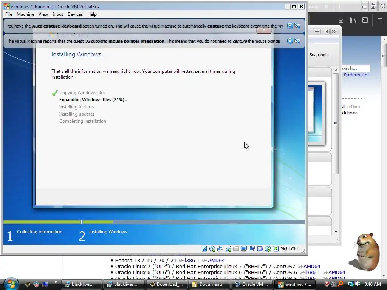Close the Firefox tab with its X
This screenshot has width=387, height=290.
pyautogui.click(x=327, y=6)
